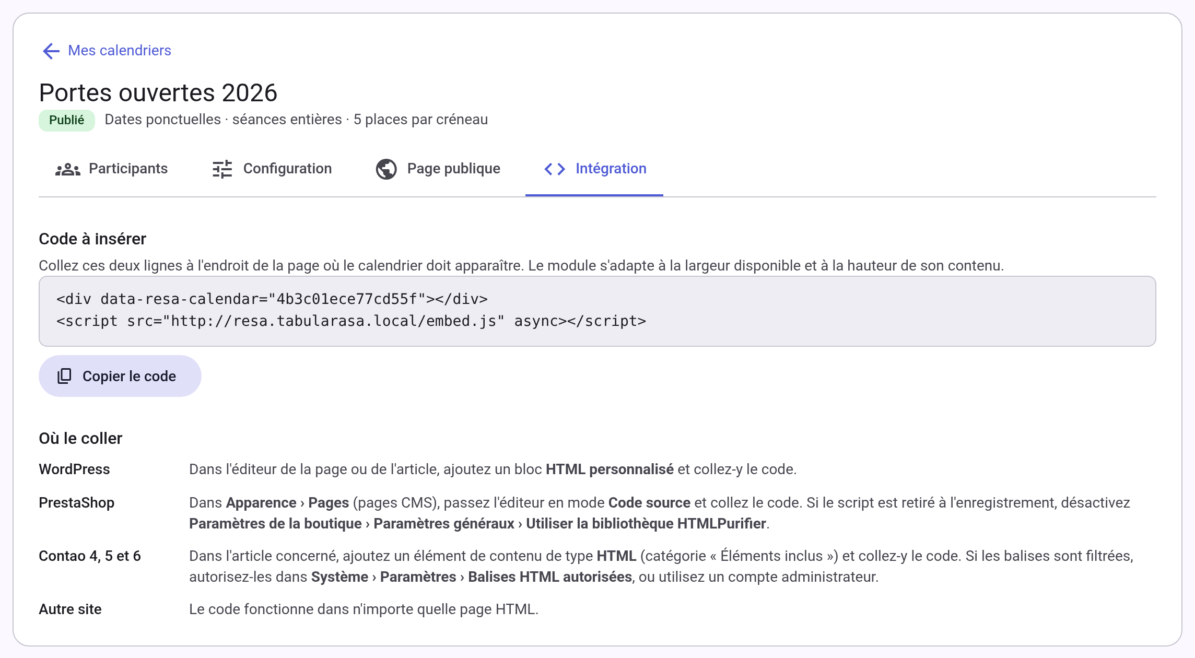This screenshot has height=658, width=1195.
Task: Click the copy icon in Copier le code
Action: pos(64,376)
